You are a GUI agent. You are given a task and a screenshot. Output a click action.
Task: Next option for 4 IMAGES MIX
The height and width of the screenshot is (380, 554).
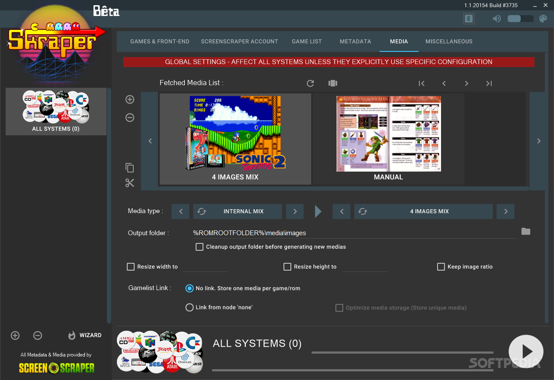coord(506,211)
